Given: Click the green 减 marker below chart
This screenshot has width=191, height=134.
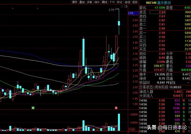Looking at the screenshot, I should click(33, 108).
